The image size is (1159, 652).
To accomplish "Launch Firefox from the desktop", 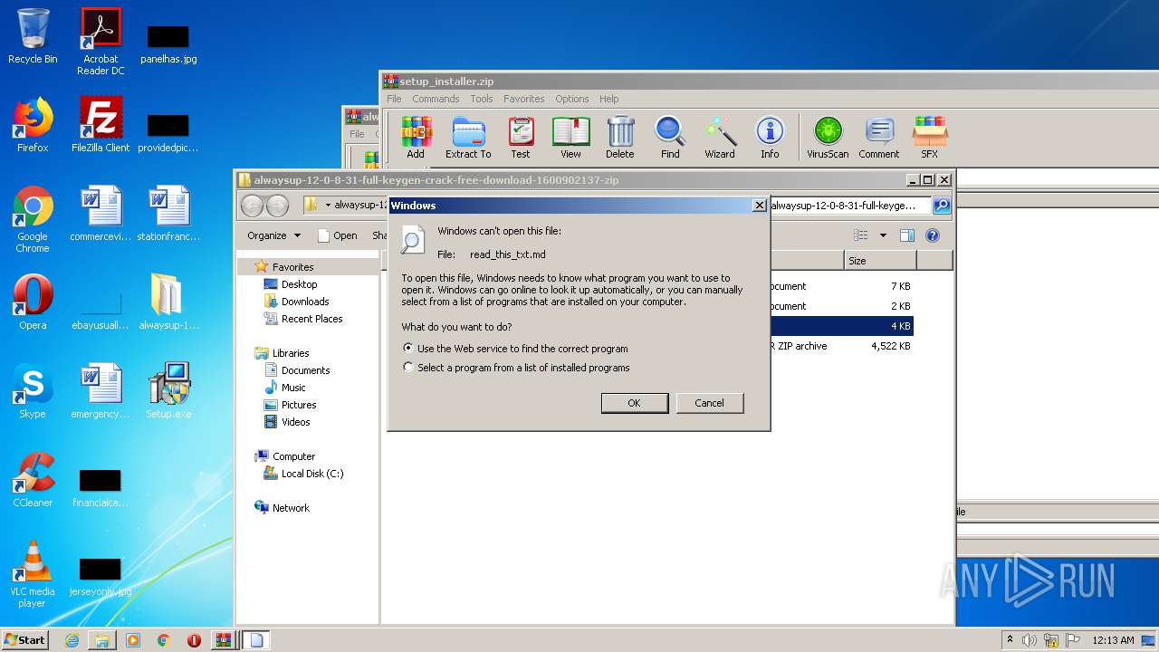I will point(33,125).
